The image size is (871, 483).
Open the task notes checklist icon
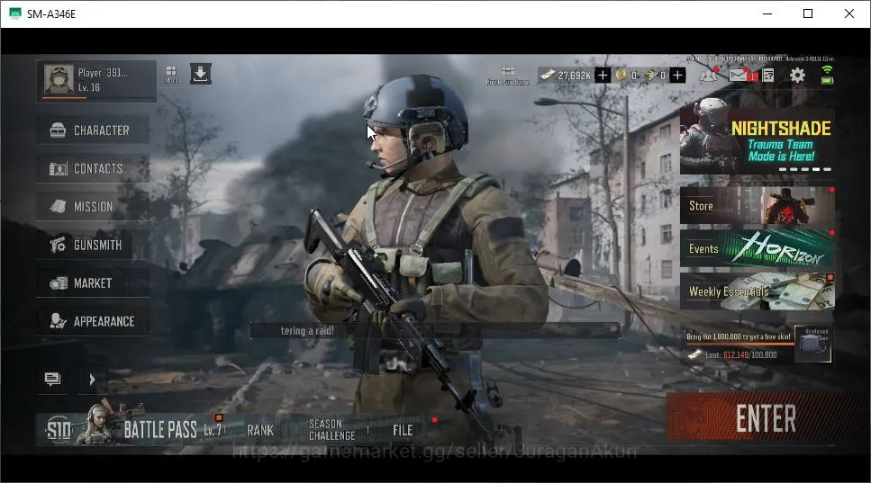point(768,75)
